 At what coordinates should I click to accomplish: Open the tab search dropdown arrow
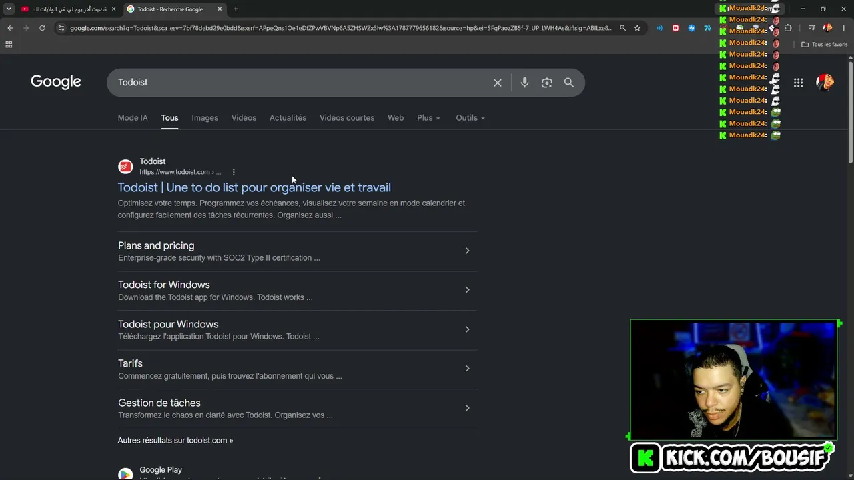click(x=9, y=9)
